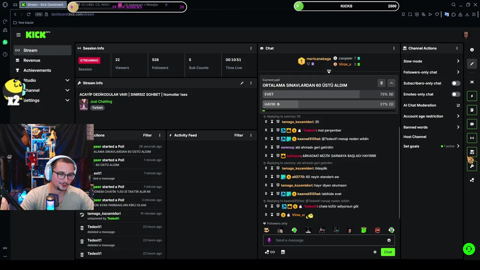Open WhatsApp from the browser sidebar
The height and width of the screenshot is (270, 480).
[5, 42]
